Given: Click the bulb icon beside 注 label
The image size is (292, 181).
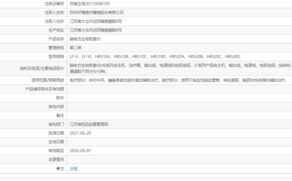Looking at the screenshot, I should (x=58, y=169).
